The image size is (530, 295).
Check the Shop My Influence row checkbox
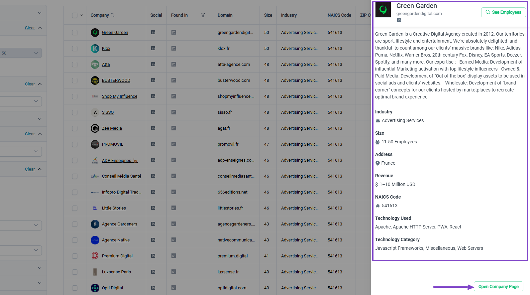[x=75, y=96]
